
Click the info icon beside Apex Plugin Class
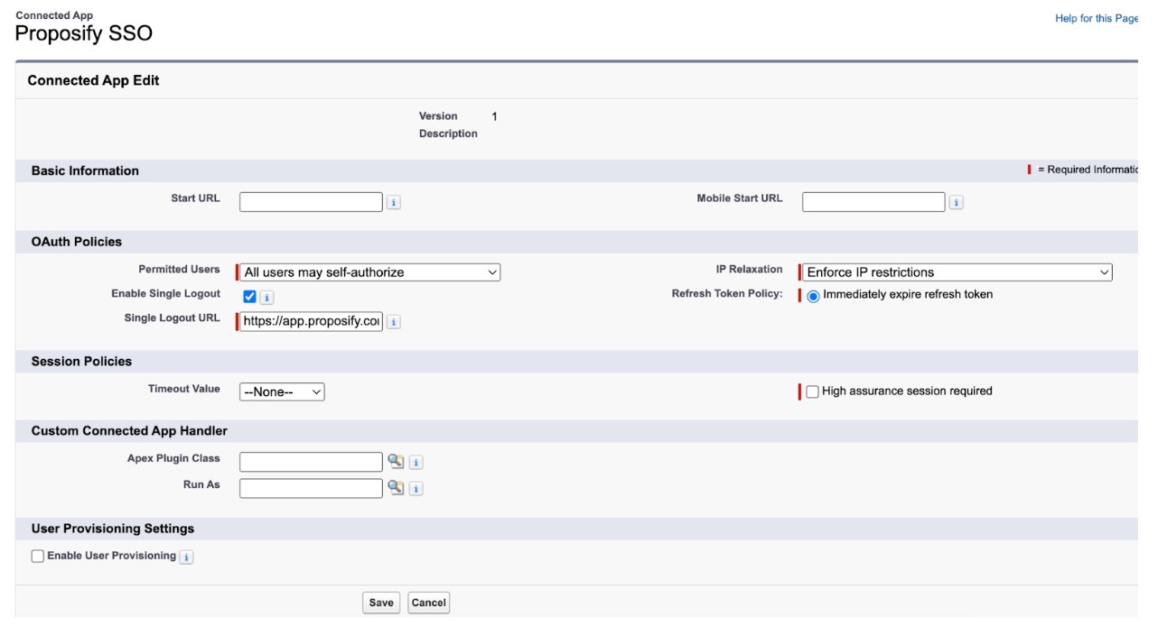(x=415, y=460)
